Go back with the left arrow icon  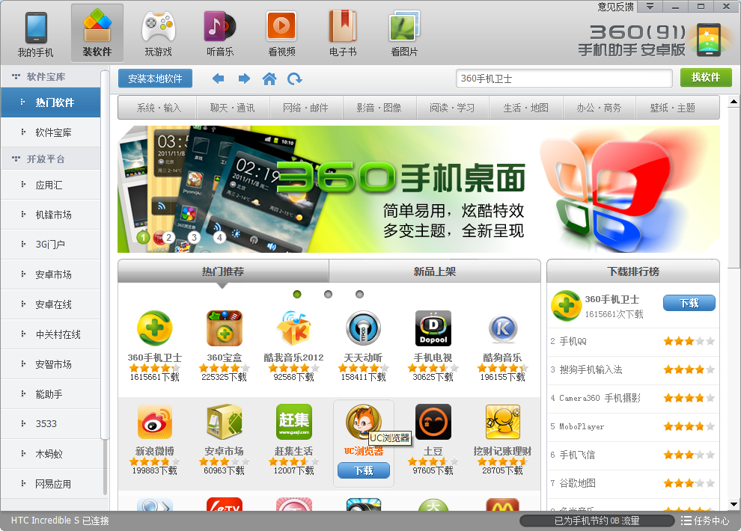coord(218,79)
